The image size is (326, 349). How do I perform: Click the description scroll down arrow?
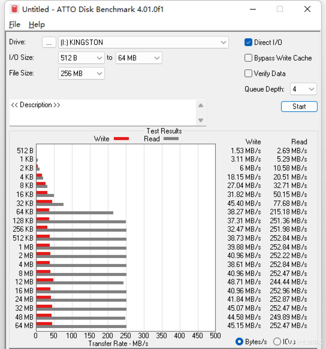pos(201,120)
